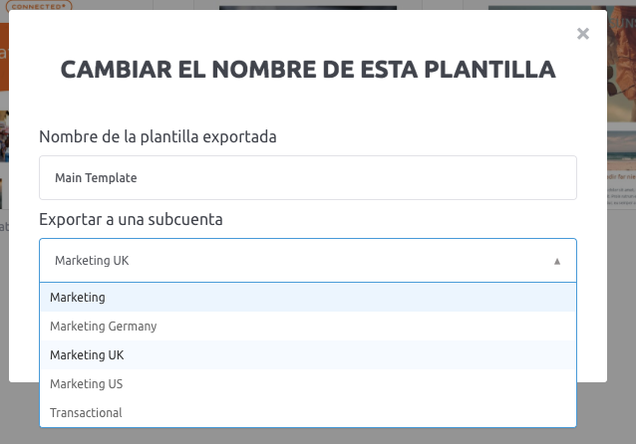The image size is (636, 444).
Task: Click the Cambiar el nombre heading
Action: tap(308, 70)
